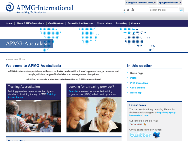Select the large text size A

tap(133, 10)
